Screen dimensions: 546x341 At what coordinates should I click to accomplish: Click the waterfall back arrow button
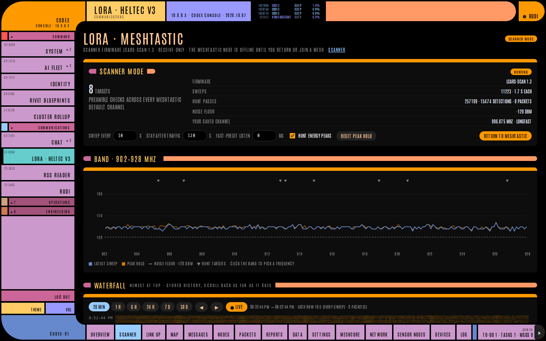[201, 307]
